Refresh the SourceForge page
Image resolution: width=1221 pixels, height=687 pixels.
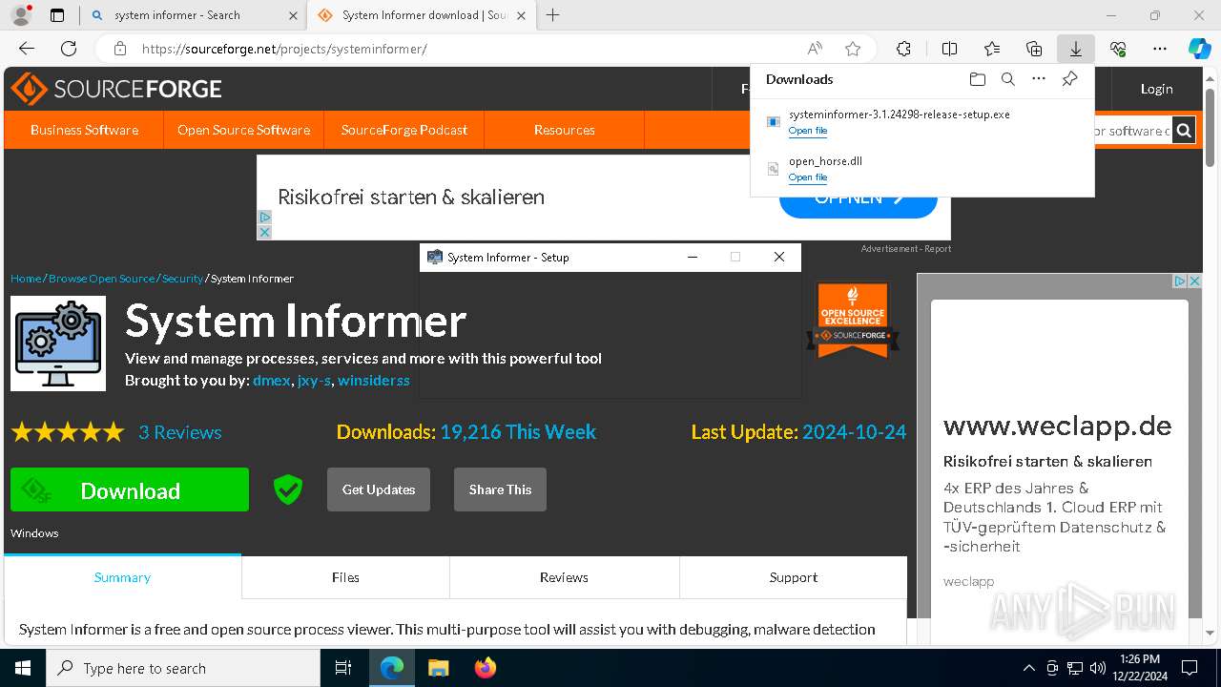pyautogui.click(x=69, y=49)
